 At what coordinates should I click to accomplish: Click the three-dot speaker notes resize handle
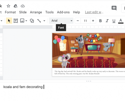[89, 81]
